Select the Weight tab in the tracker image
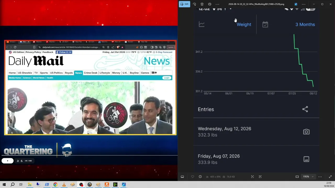The image size is (335, 188). pos(244,24)
